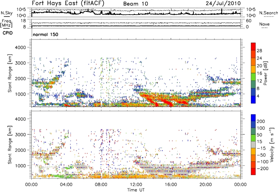Click the 'Time UT' axis title
The height and width of the screenshot is (192, 278).
coord(136,190)
